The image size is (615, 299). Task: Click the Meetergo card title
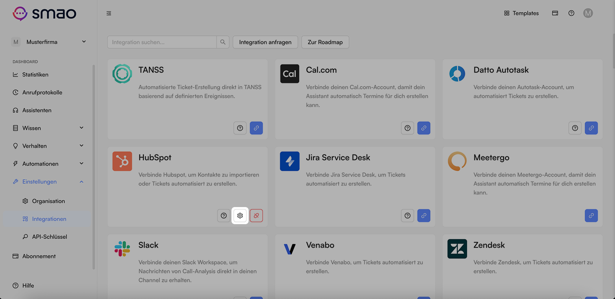pyautogui.click(x=491, y=157)
